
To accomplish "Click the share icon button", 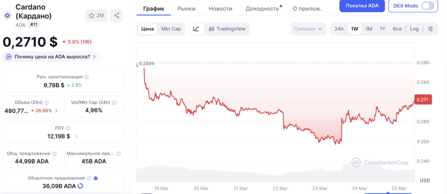I will 117,15.
